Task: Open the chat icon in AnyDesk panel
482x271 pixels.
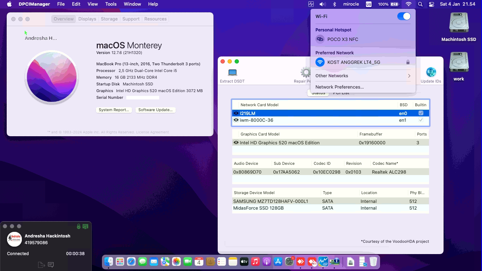Action: [51, 265]
